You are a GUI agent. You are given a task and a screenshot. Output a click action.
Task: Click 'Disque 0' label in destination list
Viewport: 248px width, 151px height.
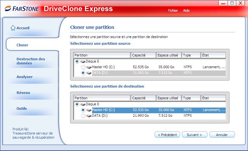(x=92, y=104)
